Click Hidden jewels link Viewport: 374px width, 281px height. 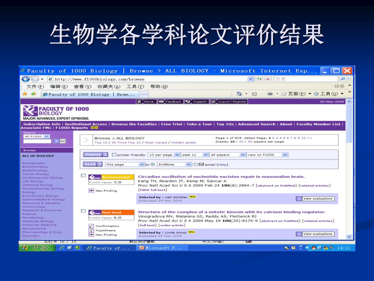184,143
